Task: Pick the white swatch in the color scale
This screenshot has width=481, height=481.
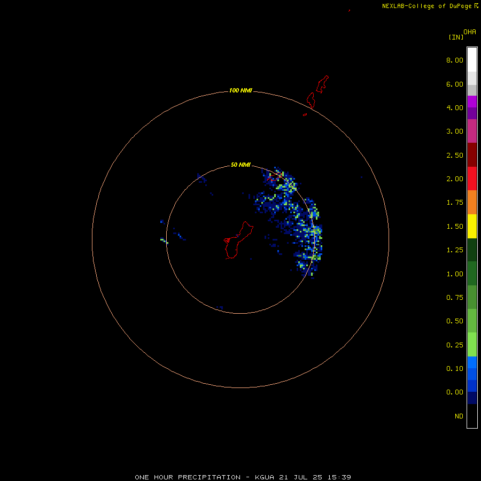Action: [472, 60]
